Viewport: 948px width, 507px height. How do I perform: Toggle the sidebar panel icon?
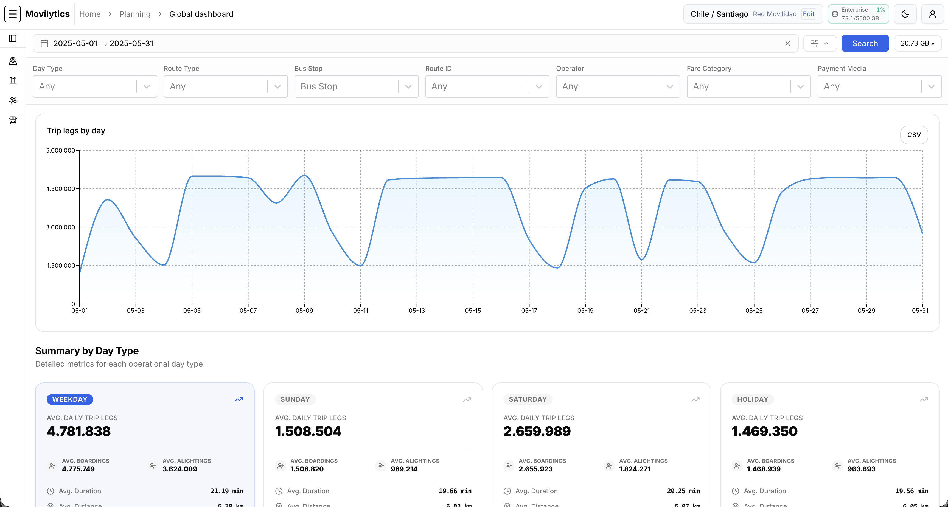(x=13, y=39)
